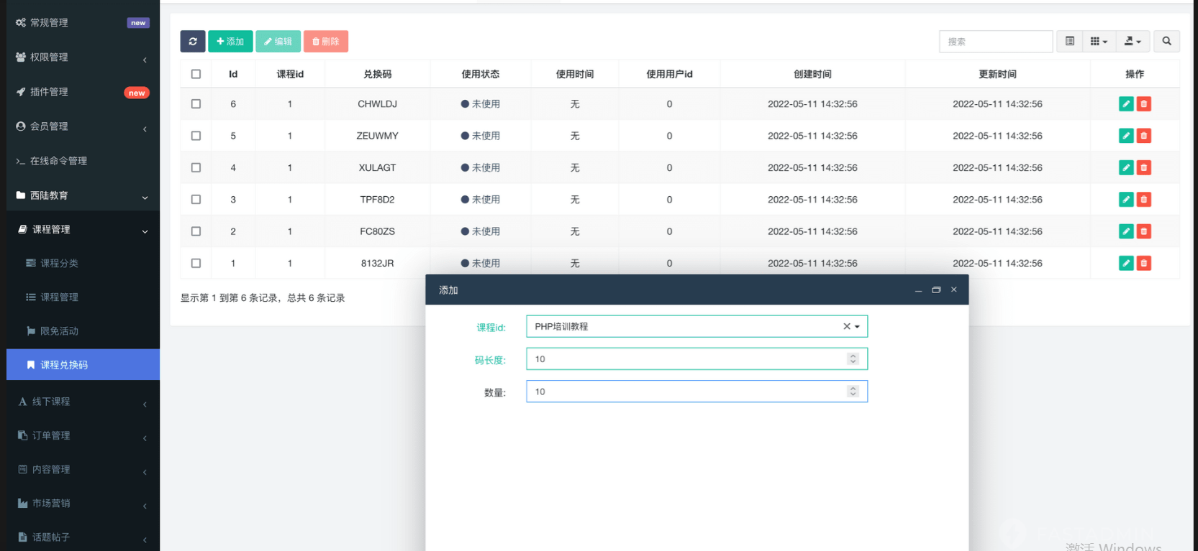Click the 数量 spinner arrows
This screenshot has width=1198, height=551.
point(853,392)
